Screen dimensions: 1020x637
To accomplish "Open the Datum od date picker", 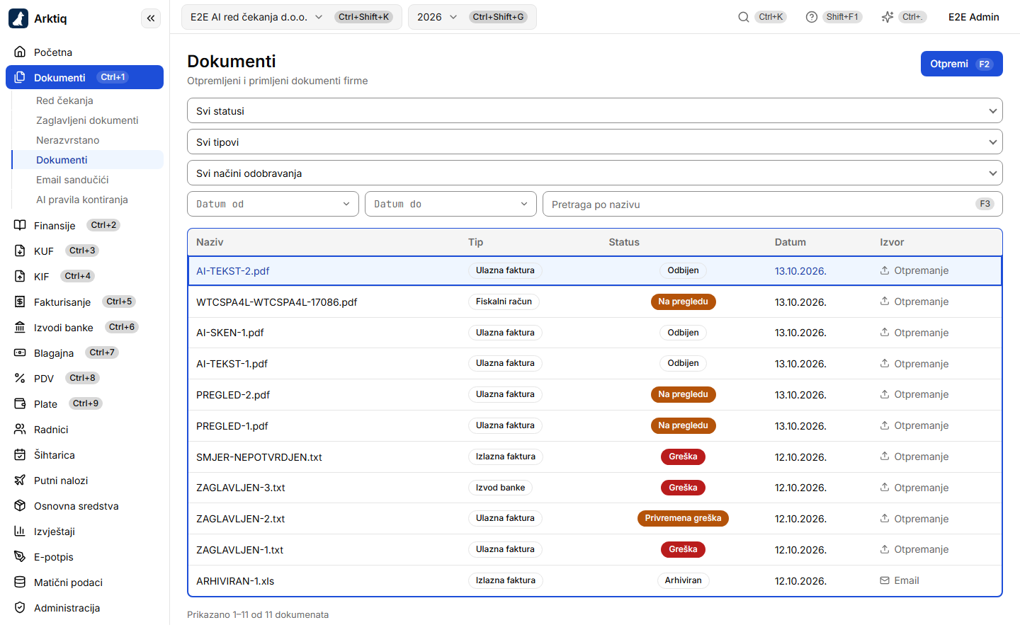I will pyautogui.click(x=273, y=204).
